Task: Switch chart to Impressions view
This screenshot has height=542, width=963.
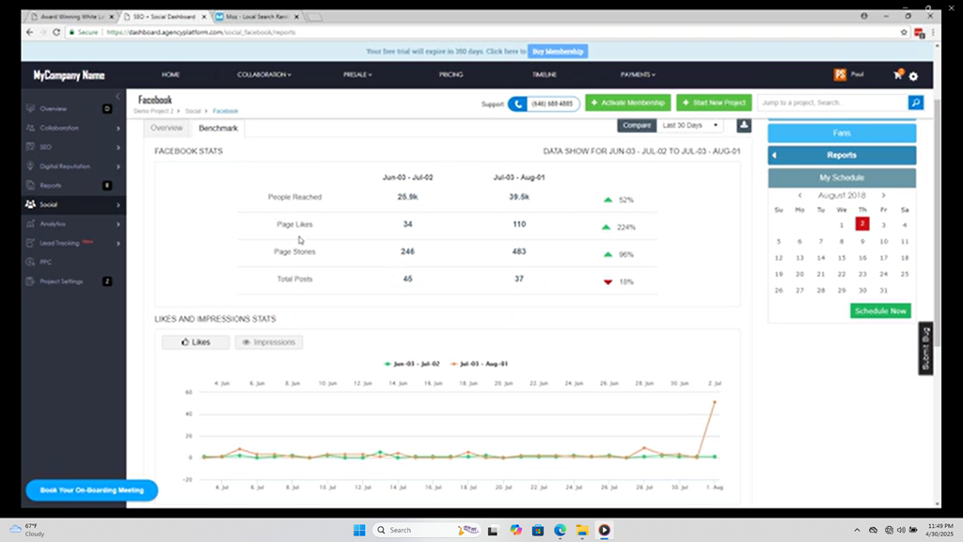Action: (269, 343)
